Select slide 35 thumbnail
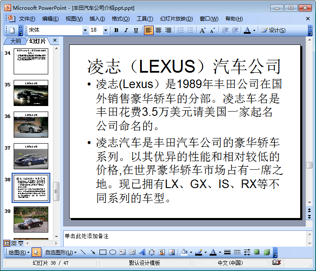The width and height of the screenshot is (316, 271). [x=31, y=93]
